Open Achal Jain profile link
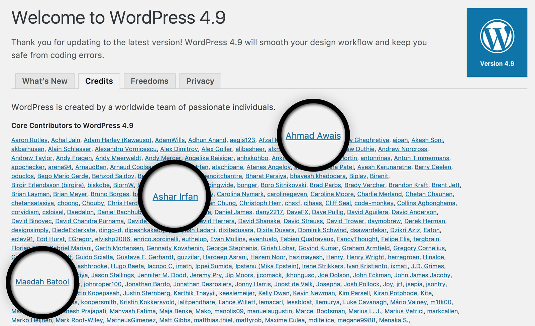535x326 pixels. coord(66,140)
